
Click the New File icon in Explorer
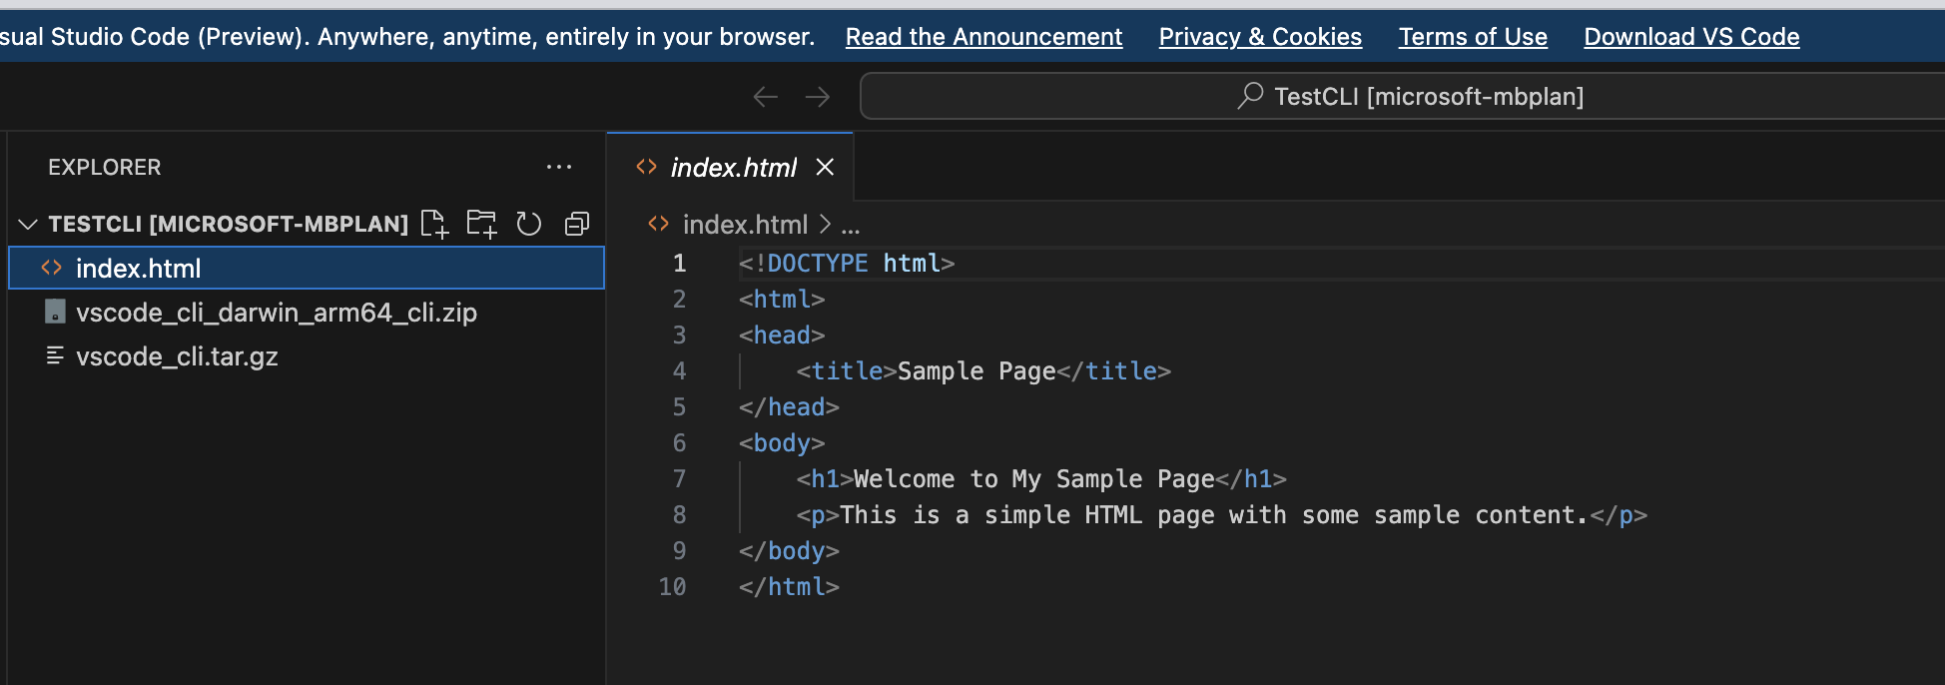434,224
